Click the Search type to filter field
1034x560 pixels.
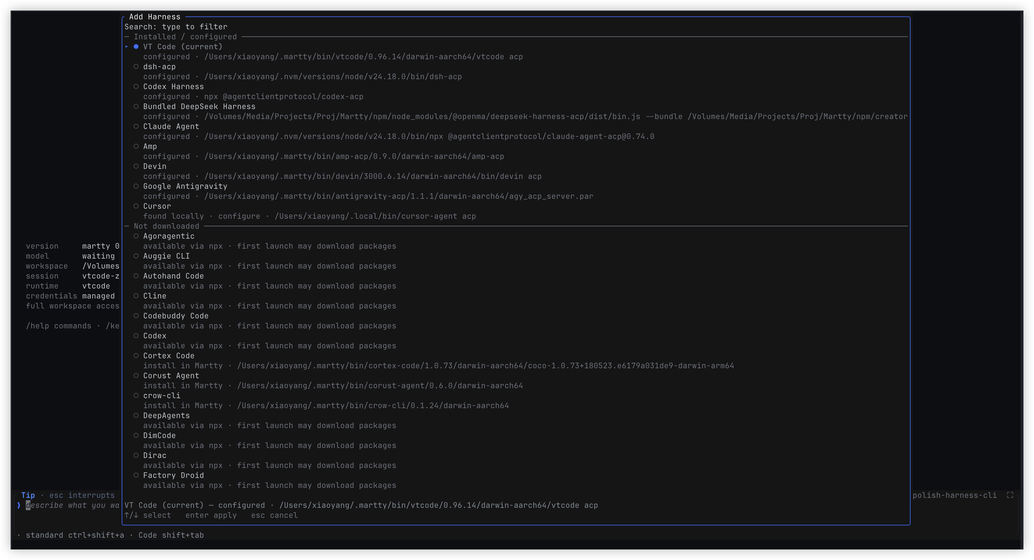pyautogui.click(x=516, y=27)
